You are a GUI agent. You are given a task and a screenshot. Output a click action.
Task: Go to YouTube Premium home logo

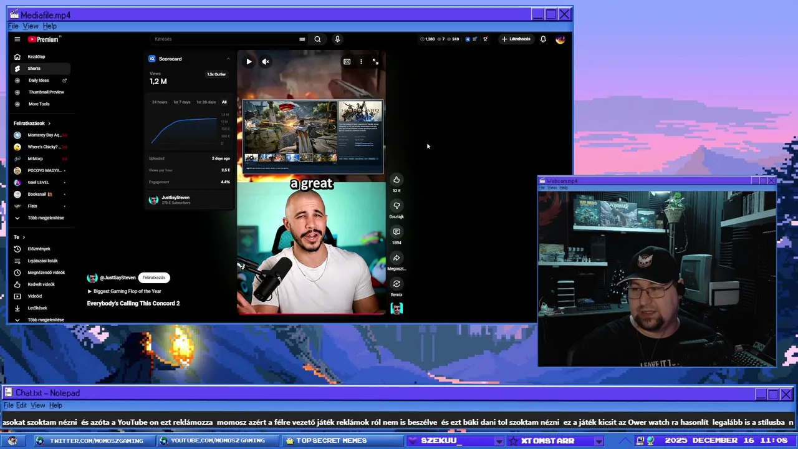tap(44, 39)
